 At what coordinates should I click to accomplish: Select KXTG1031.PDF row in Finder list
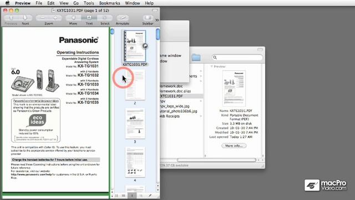pyautogui.click(x=181, y=96)
